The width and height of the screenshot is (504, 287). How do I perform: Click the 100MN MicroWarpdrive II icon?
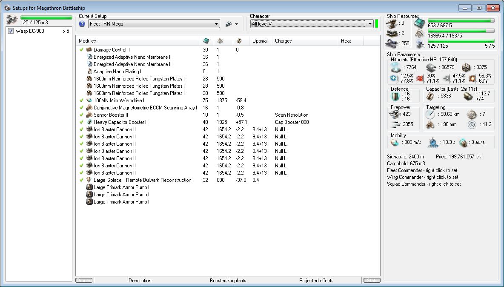(89, 100)
